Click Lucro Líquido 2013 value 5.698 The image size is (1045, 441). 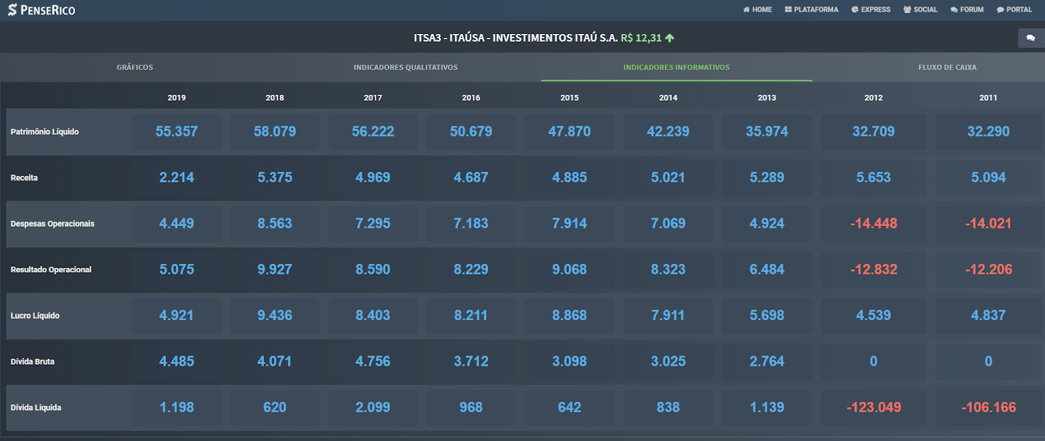point(767,316)
